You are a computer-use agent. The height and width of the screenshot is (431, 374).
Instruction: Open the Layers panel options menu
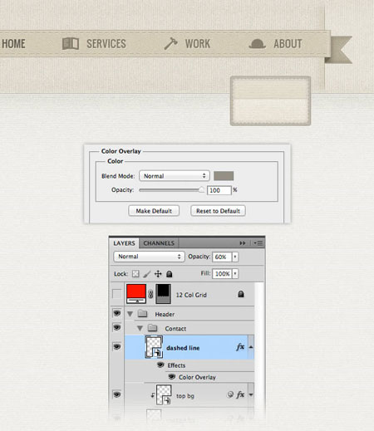click(x=258, y=243)
